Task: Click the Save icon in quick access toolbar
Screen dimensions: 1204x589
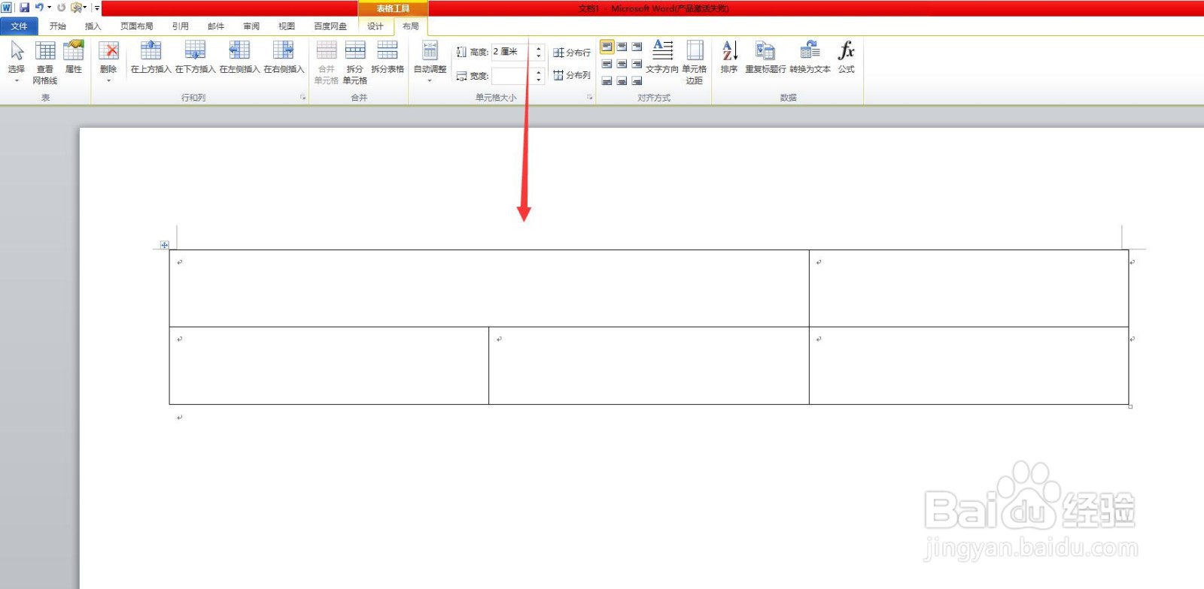Action: coord(24,8)
